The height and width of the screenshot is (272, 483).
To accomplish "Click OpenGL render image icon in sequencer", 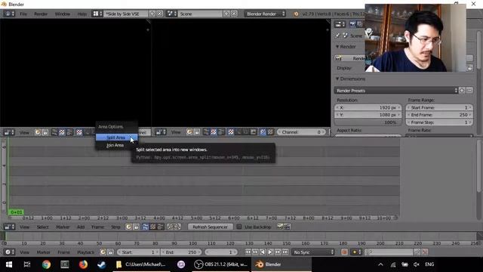I will point(280,227).
